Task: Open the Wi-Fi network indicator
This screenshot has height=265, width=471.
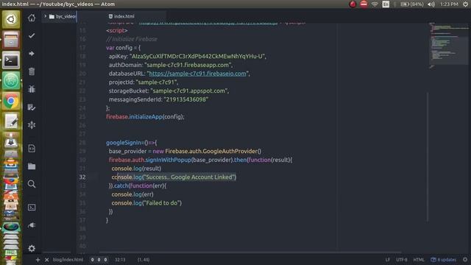Action: coord(375,4)
